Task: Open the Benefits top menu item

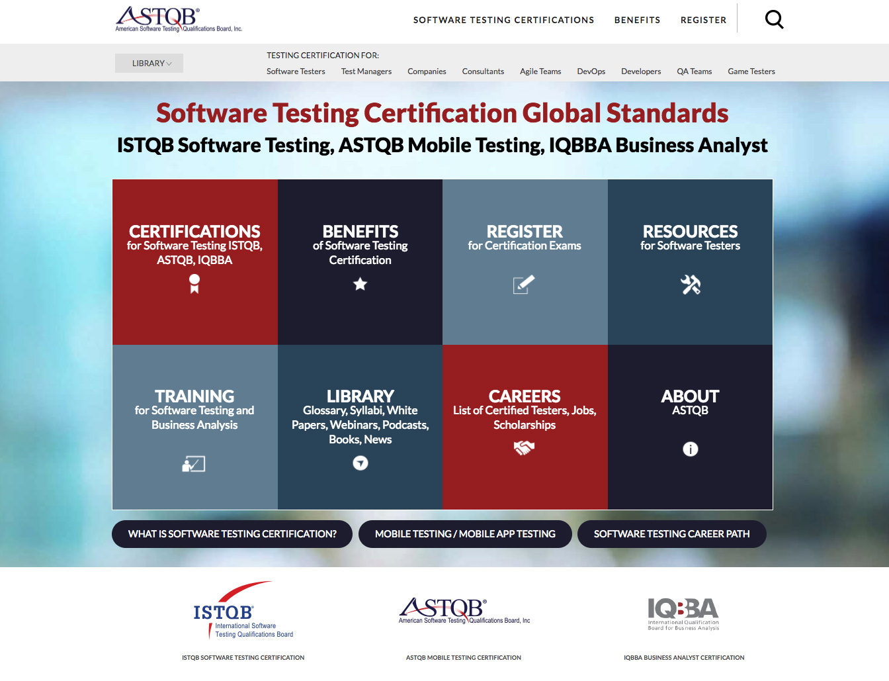Action: 637,20
